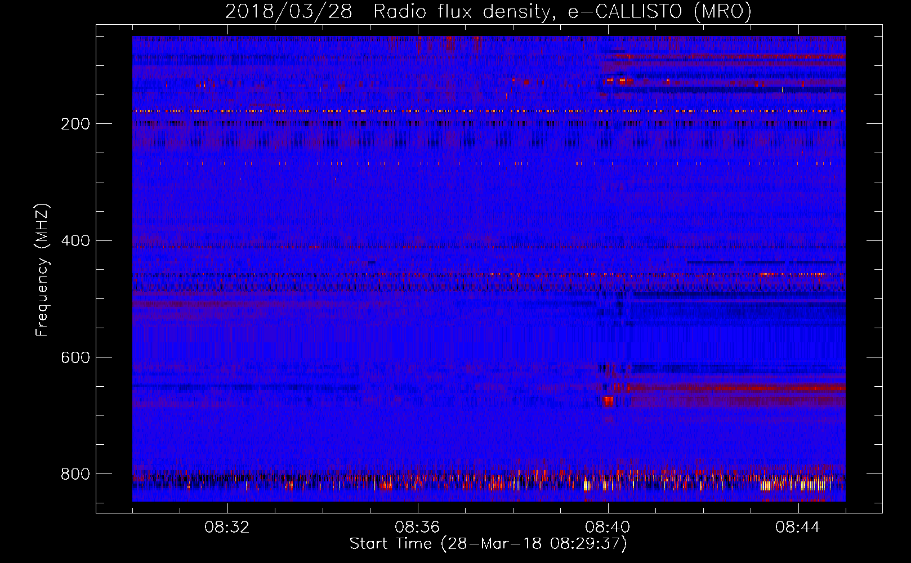The height and width of the screenshot is (563, 911).
Task: Click the '08:44' time tick label
Action: (798, 528)
